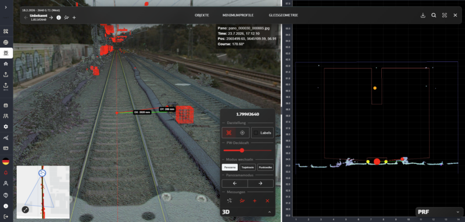Viewport: 465px width, 222px height.
Task: Expand the minimap with the arrow button
Action: click(x=26, y=210)
